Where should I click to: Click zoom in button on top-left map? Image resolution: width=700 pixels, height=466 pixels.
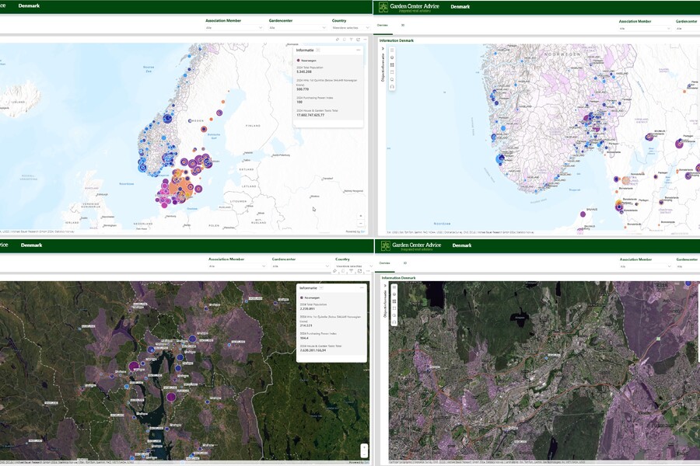[360, 216]
